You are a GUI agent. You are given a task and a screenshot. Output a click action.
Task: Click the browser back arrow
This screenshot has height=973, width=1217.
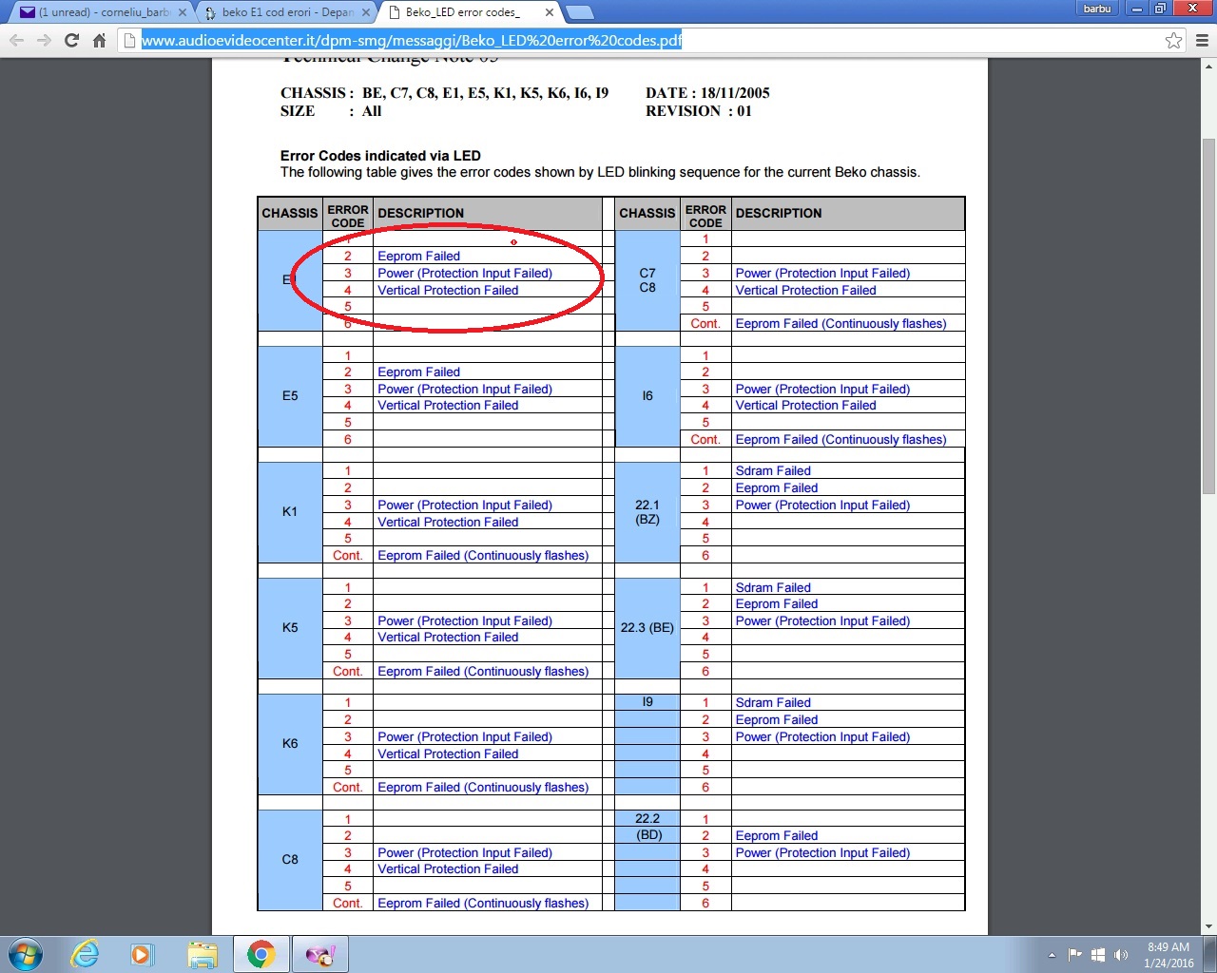pos(16,41)
